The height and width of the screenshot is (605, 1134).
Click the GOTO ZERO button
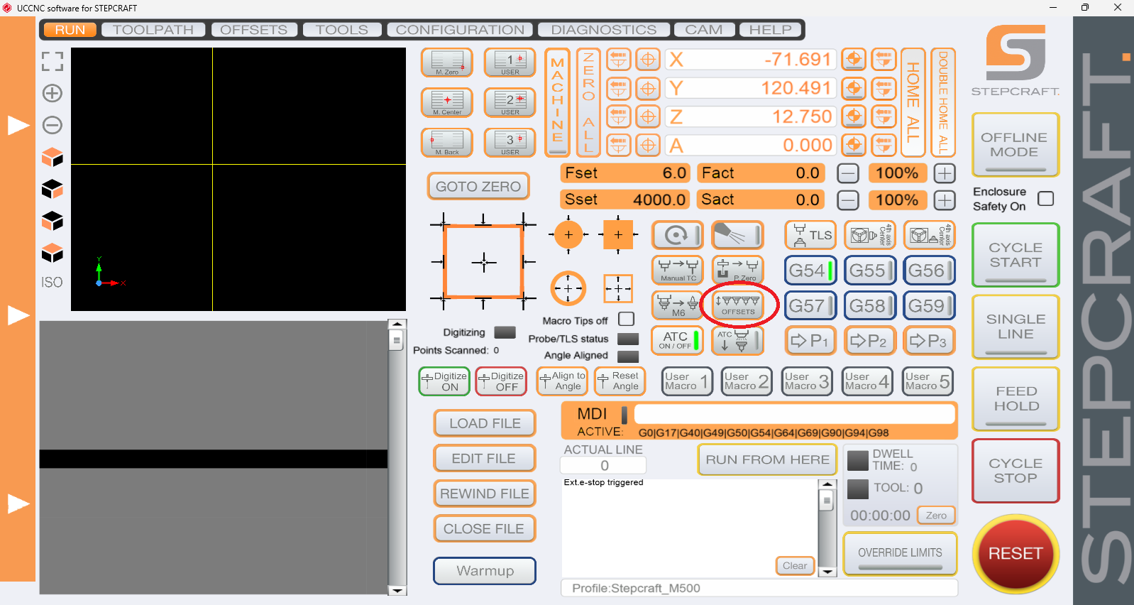(x=478, y=187)
